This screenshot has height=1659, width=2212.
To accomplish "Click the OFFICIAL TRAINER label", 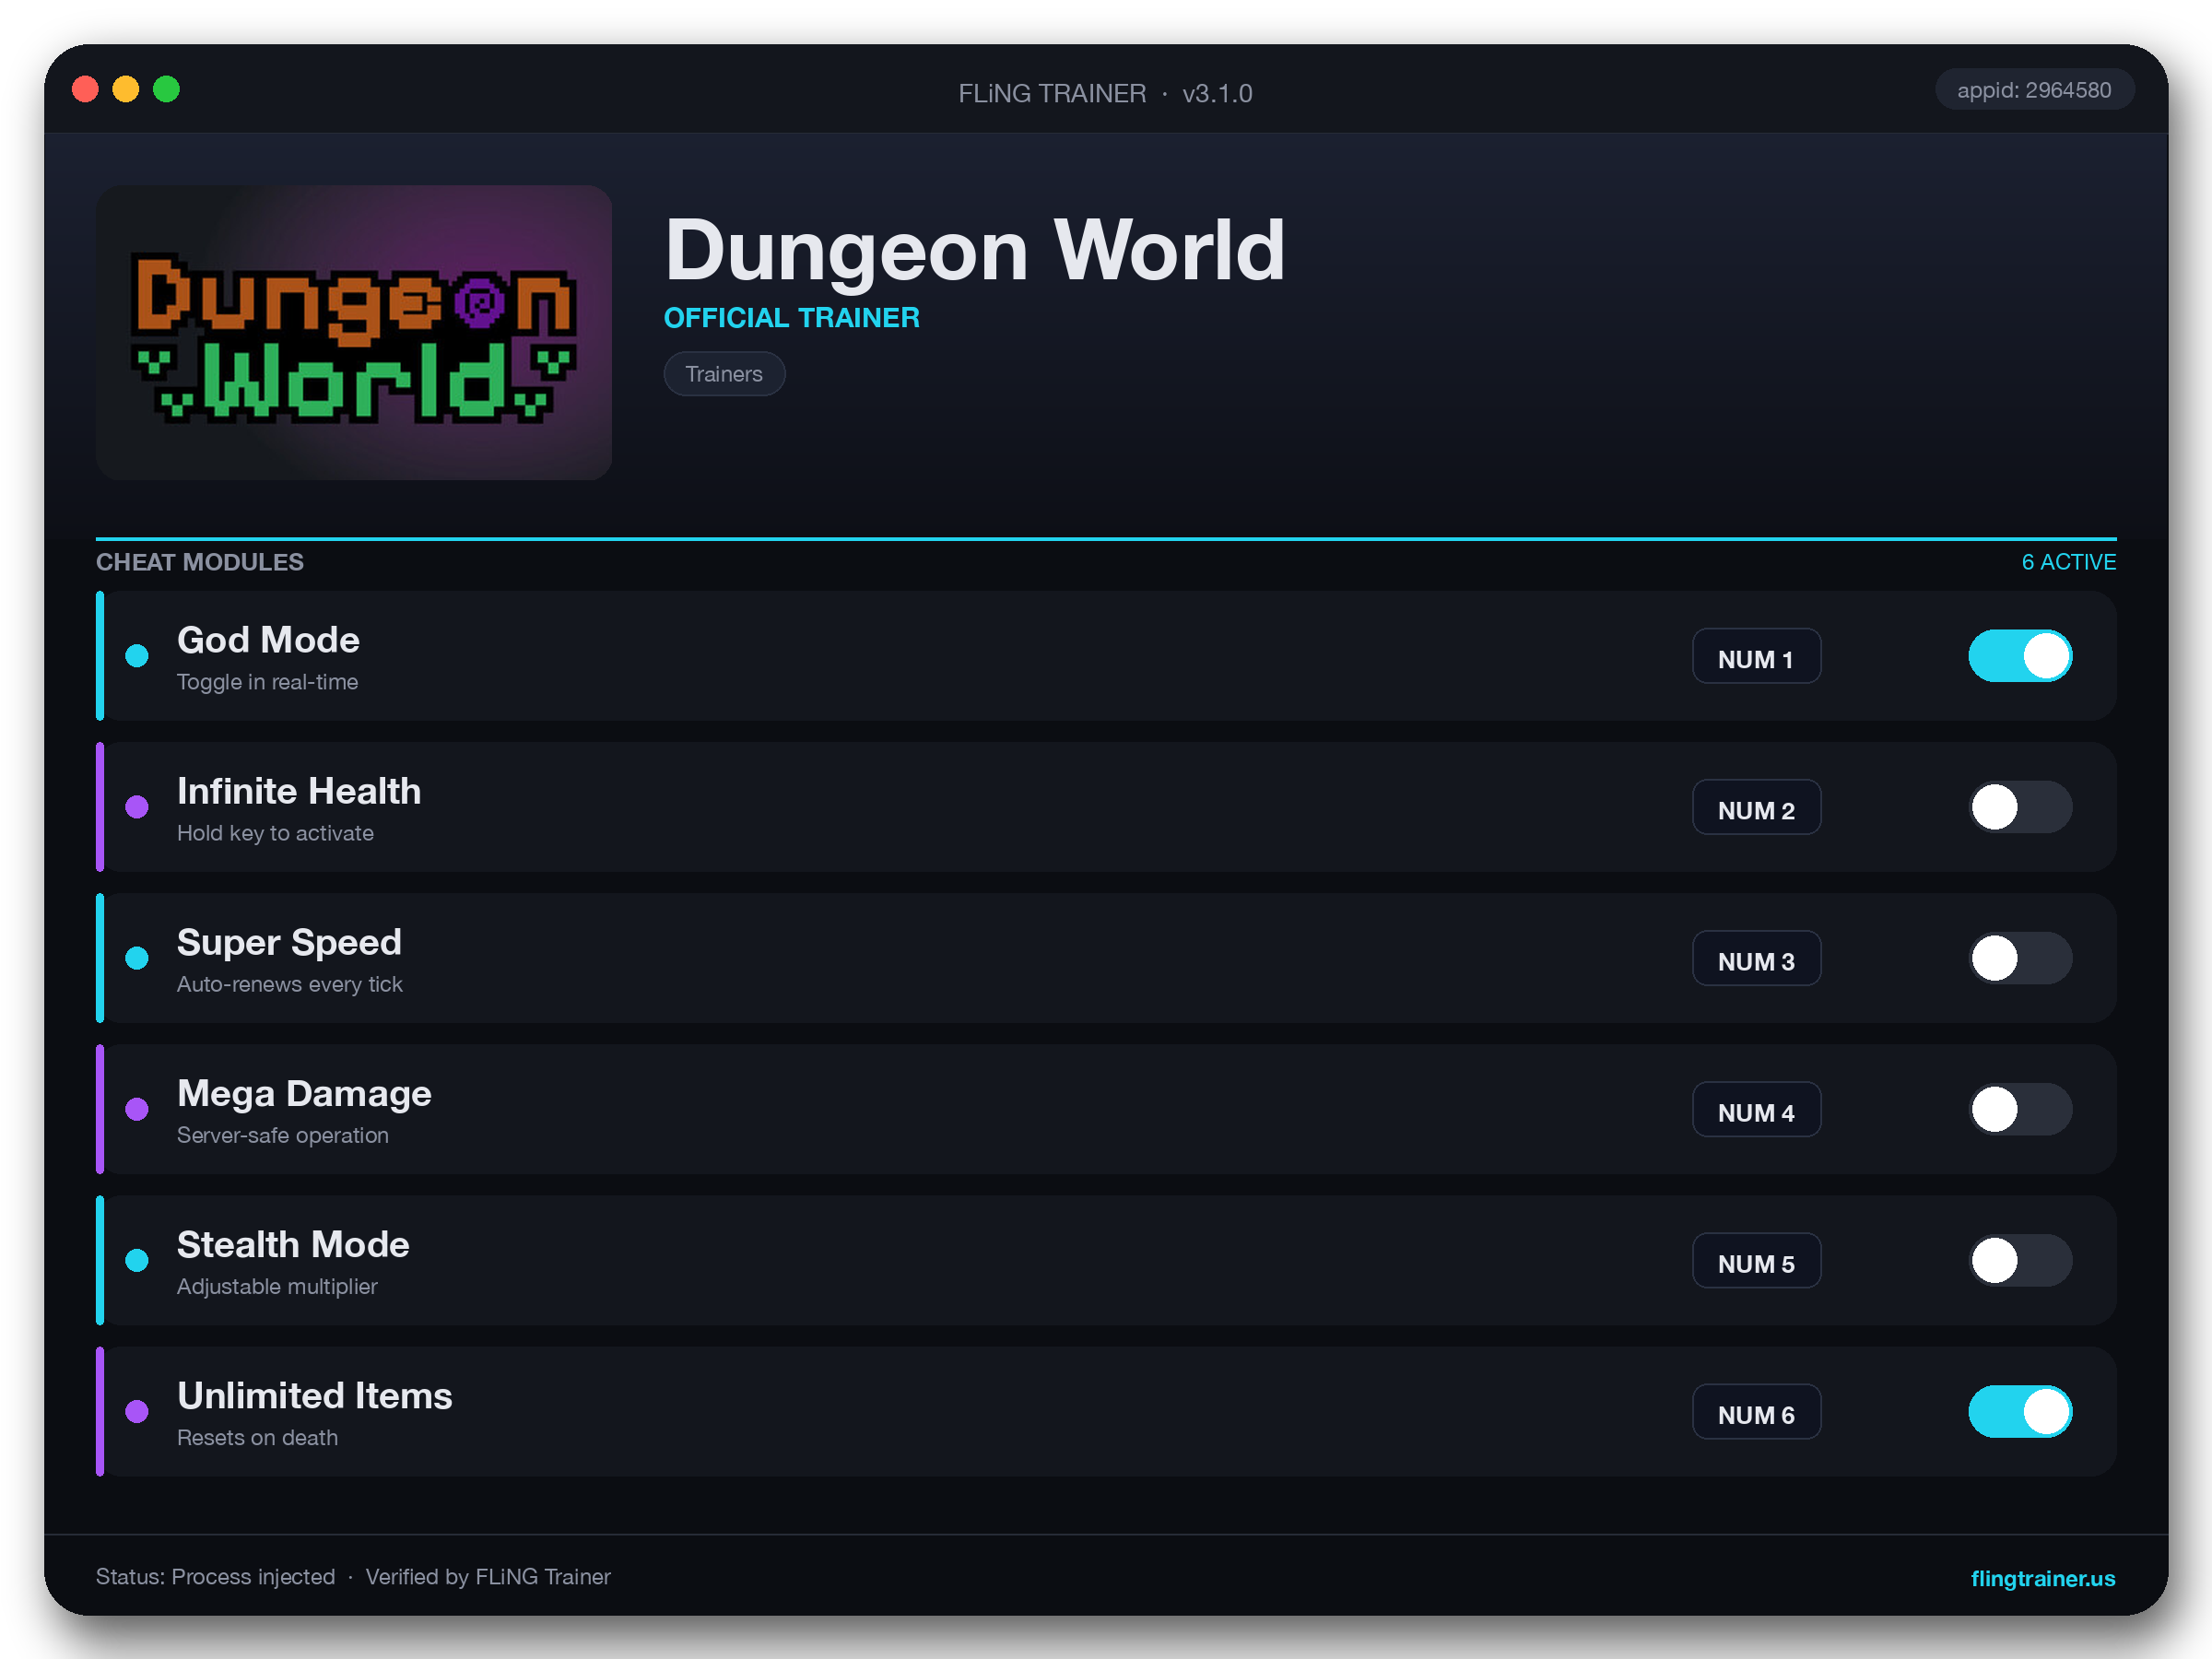I will tap(792, 318).
